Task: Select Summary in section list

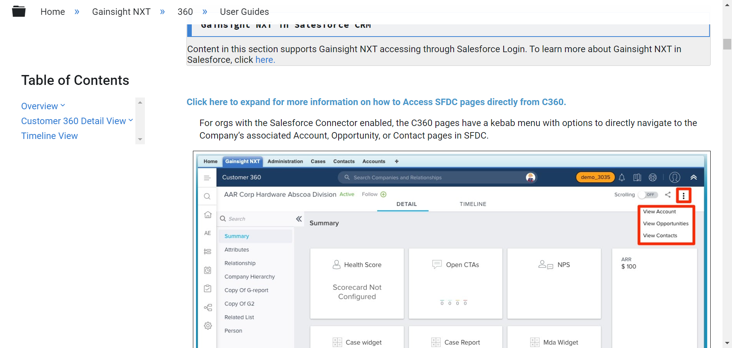Action: [x=255, y=236]
